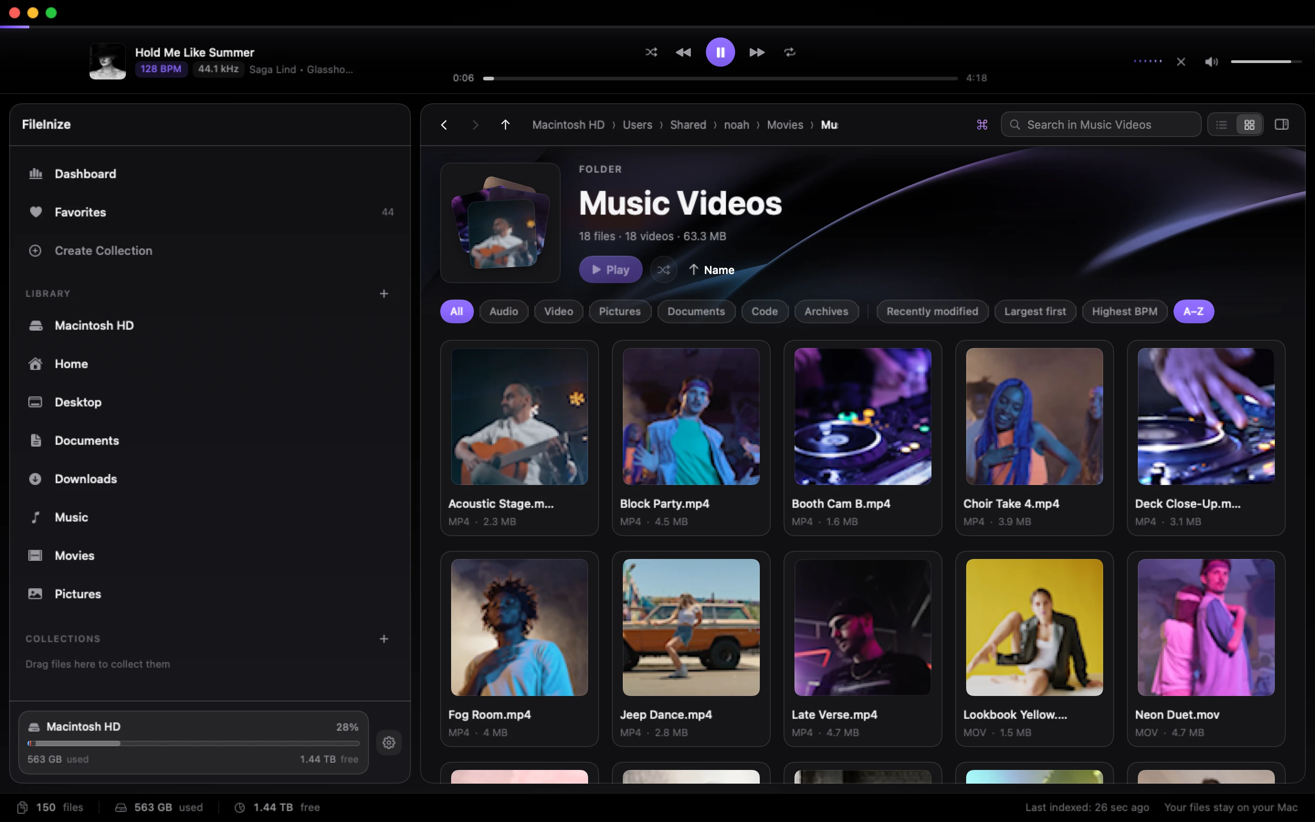The height and width of the screenshot is (822, 1315).
Task: Select the Code filter
Action: coord(764,311)
